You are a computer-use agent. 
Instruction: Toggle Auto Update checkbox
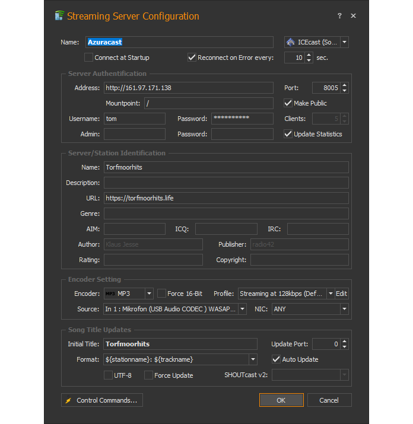coord(276,359)
